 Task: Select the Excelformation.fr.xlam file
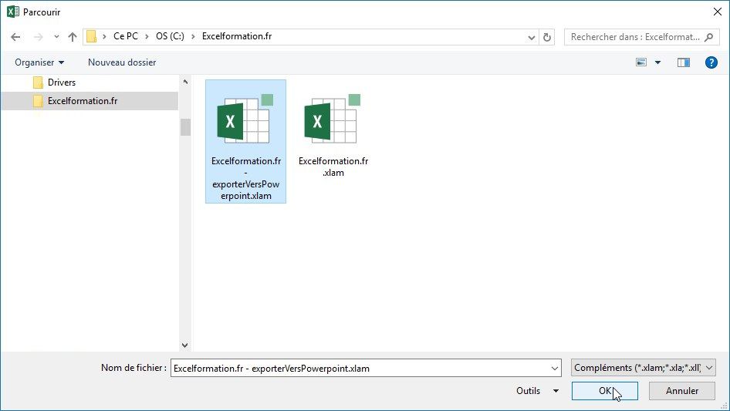[x=333, y=134]
